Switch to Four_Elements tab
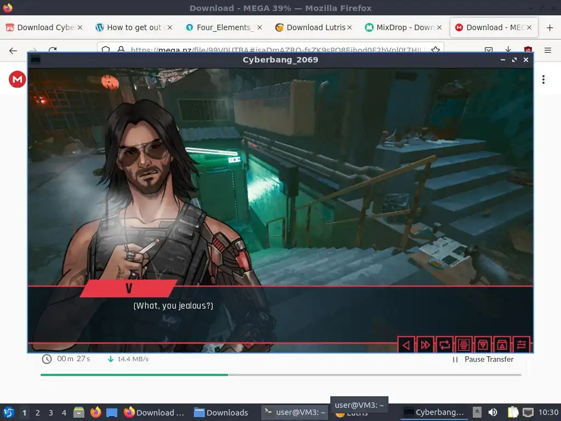 [x=224, y=27]
